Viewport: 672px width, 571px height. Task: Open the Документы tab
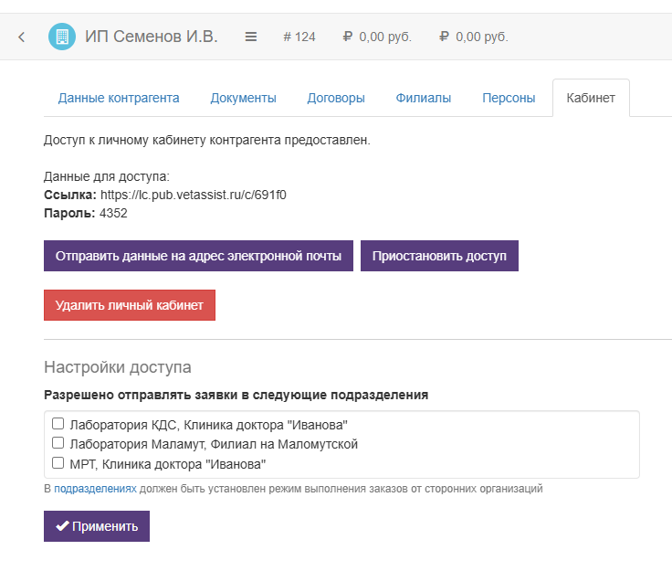[x=243, y=99]
